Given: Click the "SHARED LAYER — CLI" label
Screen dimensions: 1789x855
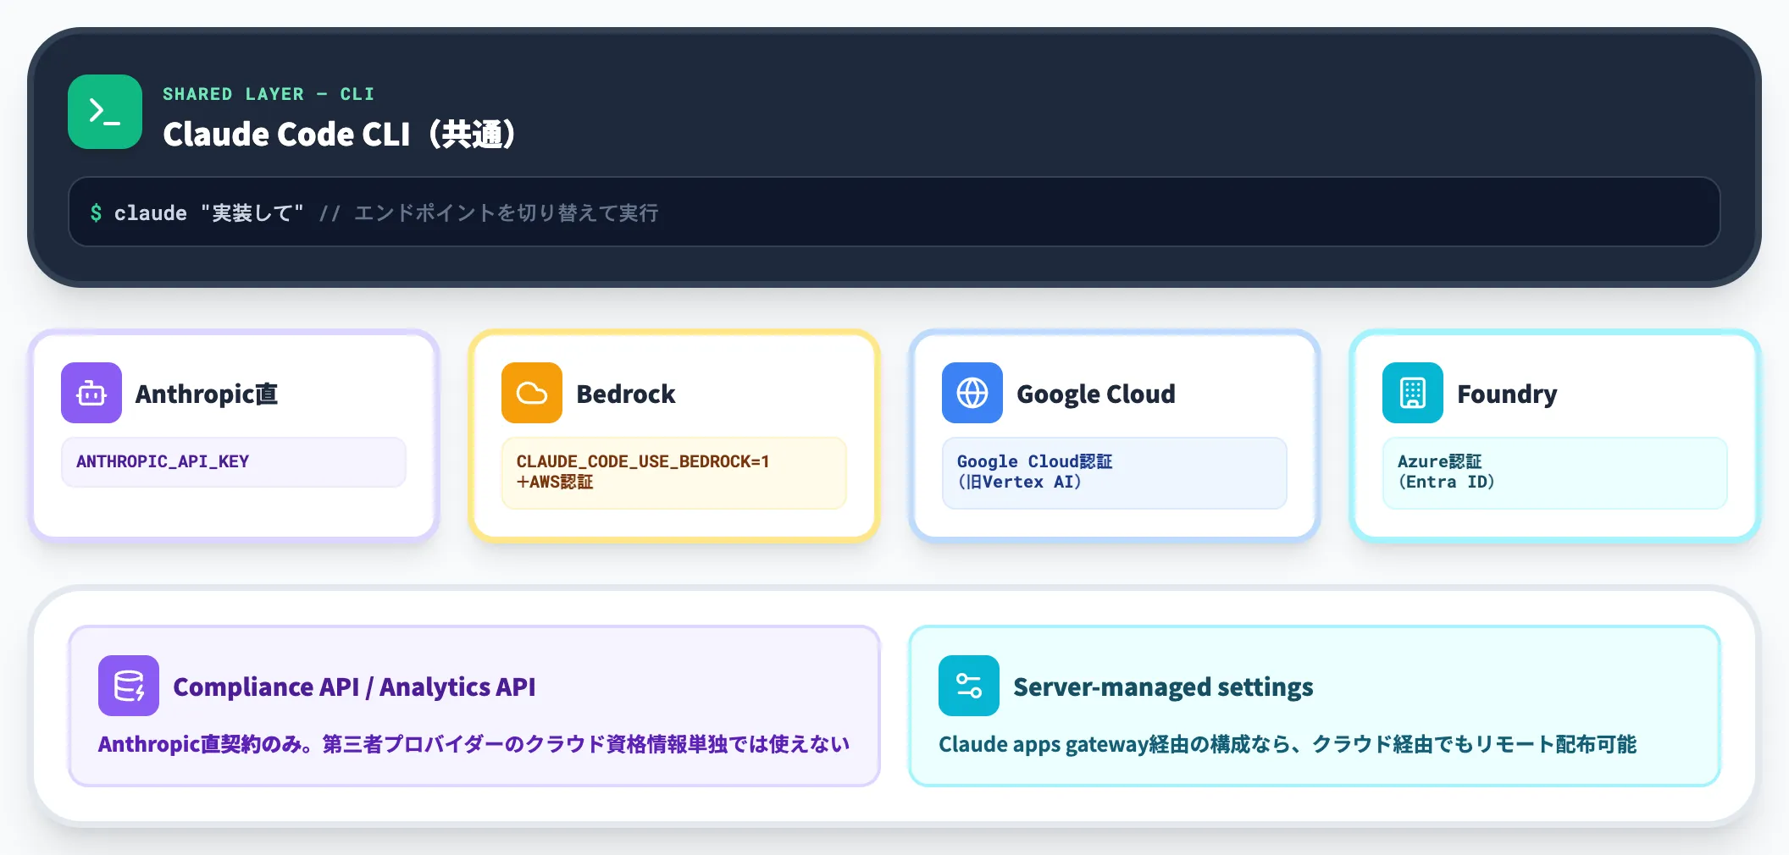Looking at the screenshot, I should coord(269,94).
